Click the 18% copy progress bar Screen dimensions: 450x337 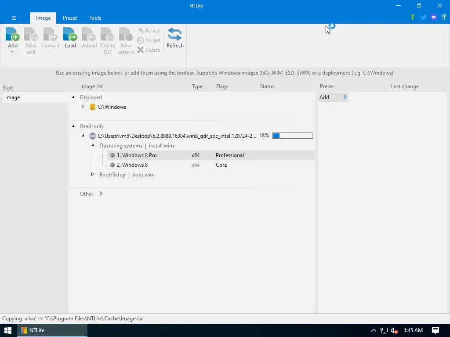[292, 136]
